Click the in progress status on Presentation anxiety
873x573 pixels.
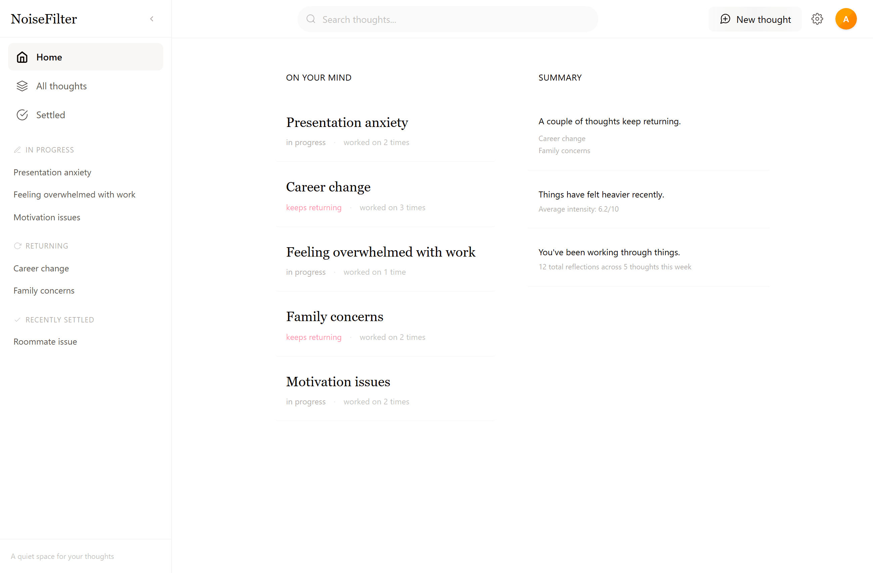[306, 142]
